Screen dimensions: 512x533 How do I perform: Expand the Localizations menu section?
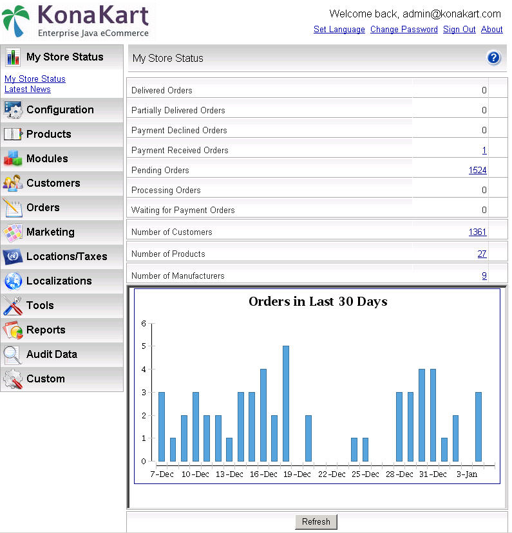62,281
